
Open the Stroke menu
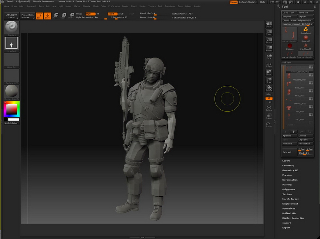(x=142, y=6)
